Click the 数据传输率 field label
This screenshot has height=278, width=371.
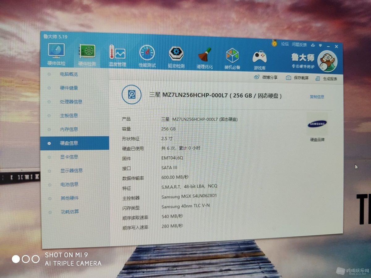coord(133,179)
